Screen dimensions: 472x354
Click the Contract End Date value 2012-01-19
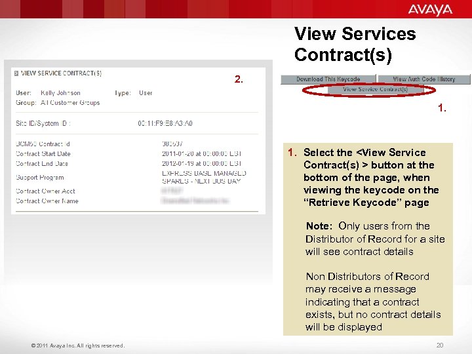pyautogui.click(x=201, y=163)
